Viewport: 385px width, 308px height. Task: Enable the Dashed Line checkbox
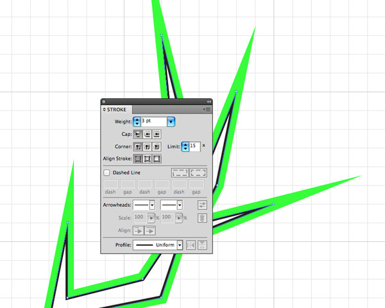[x=107, y=173]
